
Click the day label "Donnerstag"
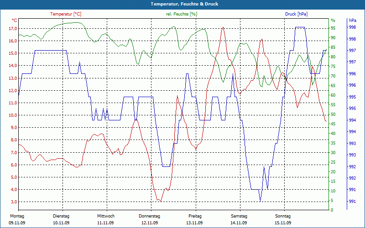[x=150, y=216]
